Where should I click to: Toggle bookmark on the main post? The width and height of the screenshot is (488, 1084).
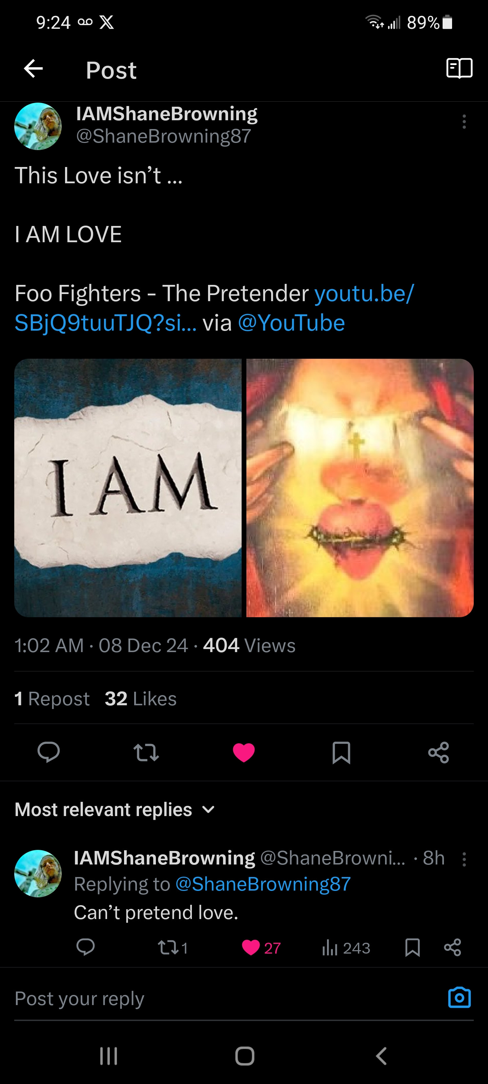point(341,752)
